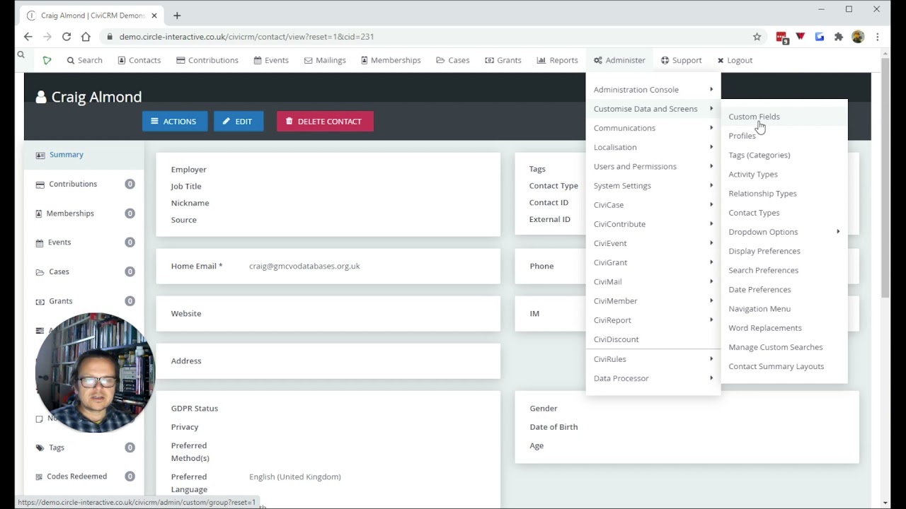
Task: Select Word Replacements menu entry
Action: click(784, 328)
